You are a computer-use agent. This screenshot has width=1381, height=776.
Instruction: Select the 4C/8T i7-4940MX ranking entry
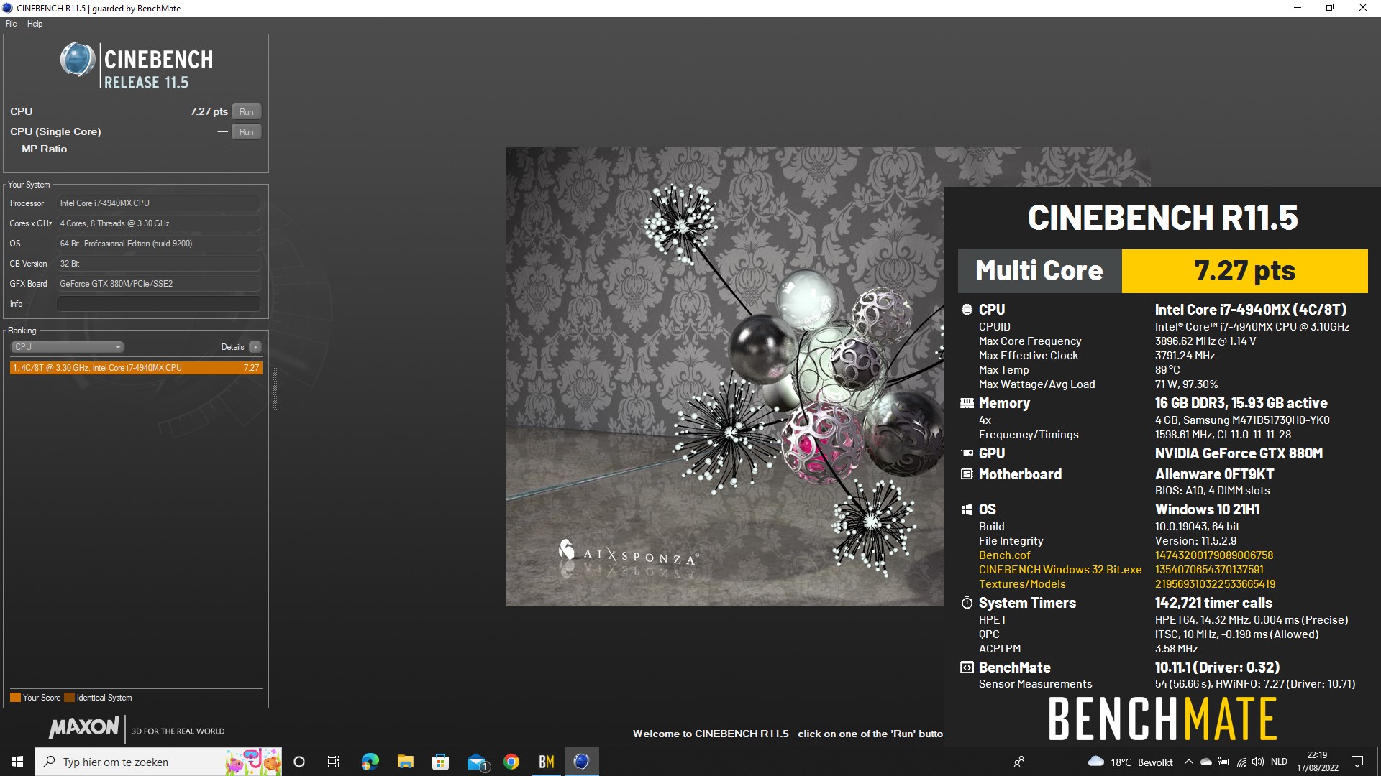(x=136, y=368)
